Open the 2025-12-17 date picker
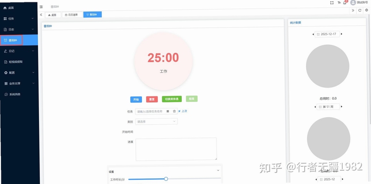The image size is (371, 184). coord(327,34)
